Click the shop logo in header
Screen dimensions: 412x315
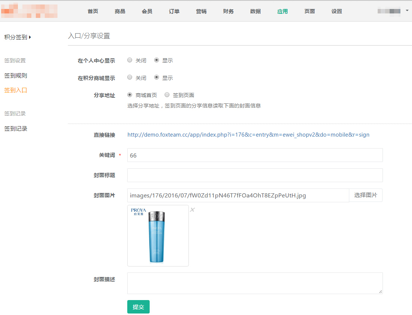click(x=29, y=11)
